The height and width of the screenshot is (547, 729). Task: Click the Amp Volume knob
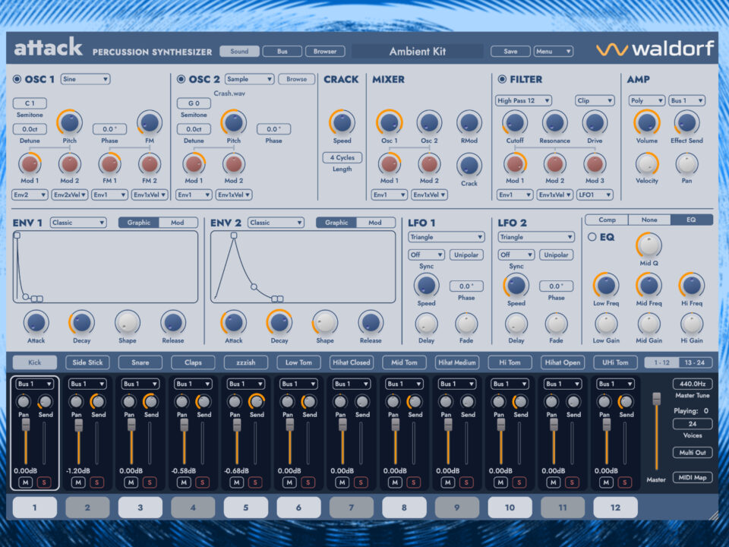point(647,122)
